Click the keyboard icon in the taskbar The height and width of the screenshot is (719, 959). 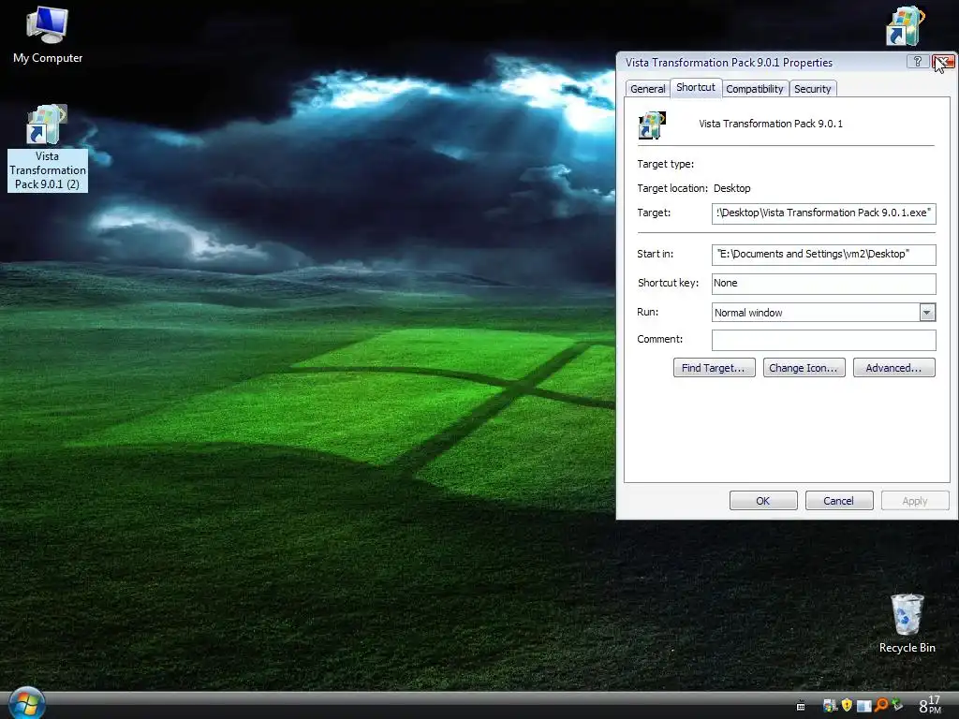point(801,706)
